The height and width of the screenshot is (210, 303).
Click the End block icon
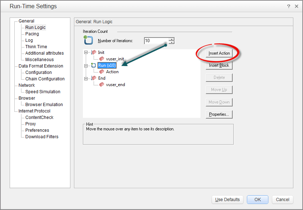[x=94, y=78]
